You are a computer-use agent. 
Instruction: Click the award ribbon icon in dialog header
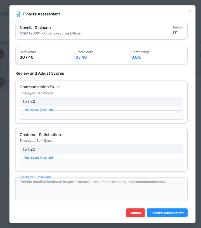pyautogui.click(x=18, y=14)
